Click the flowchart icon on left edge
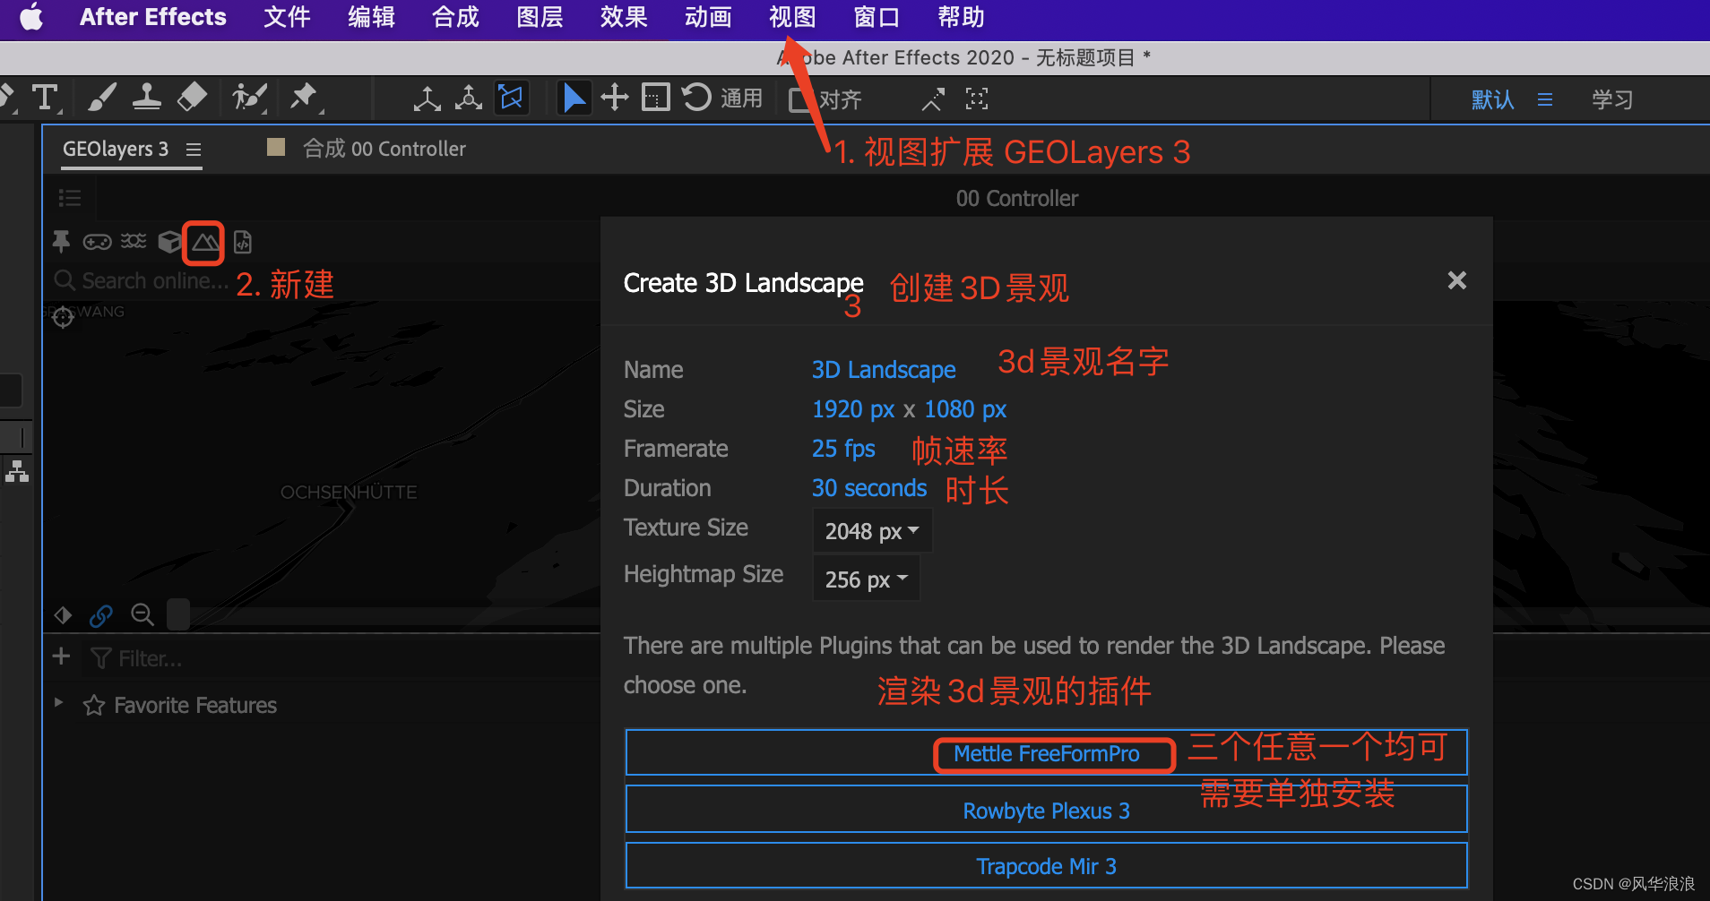This screenshot has height=901, width=1710. click(17, 470)
